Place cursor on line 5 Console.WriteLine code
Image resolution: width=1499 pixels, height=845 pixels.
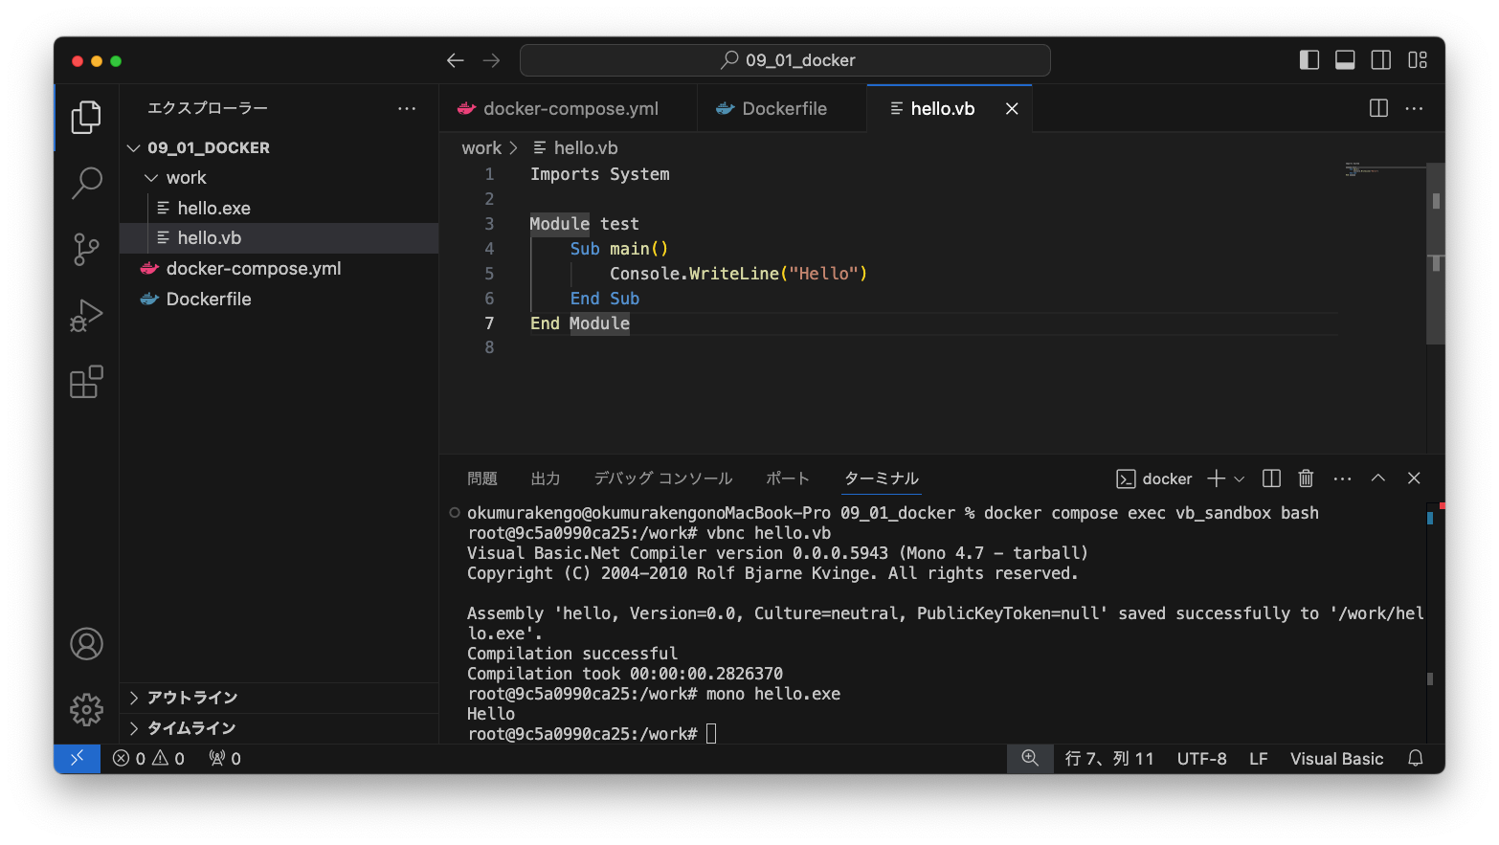pyautogui.click(x=738, y=274)
